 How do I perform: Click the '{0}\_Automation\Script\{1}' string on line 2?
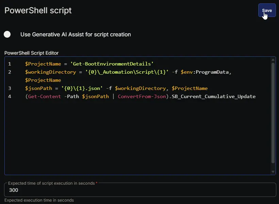click(127, 72)
